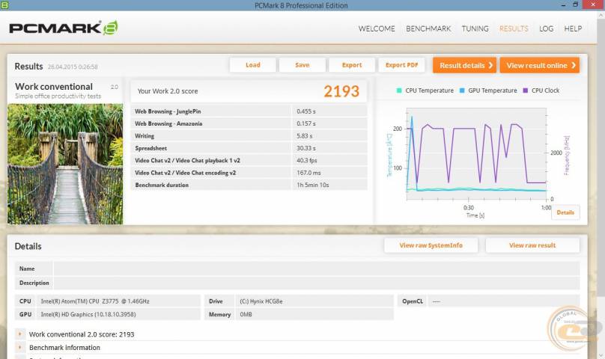This screenshot has height=359, width=605.
Task: Click the Memory 0MB value
Action: (x=314, y=314)
